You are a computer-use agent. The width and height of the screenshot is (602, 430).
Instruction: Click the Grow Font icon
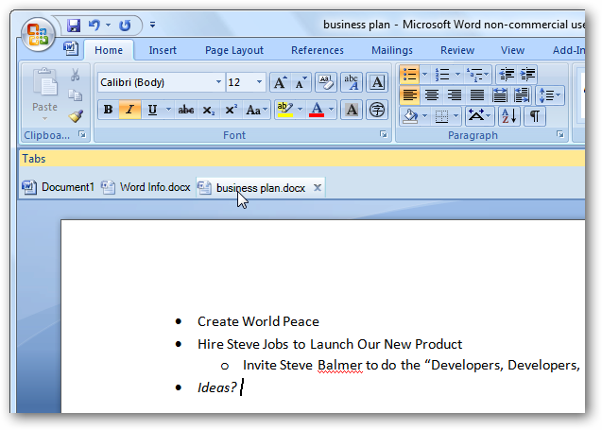279,82
